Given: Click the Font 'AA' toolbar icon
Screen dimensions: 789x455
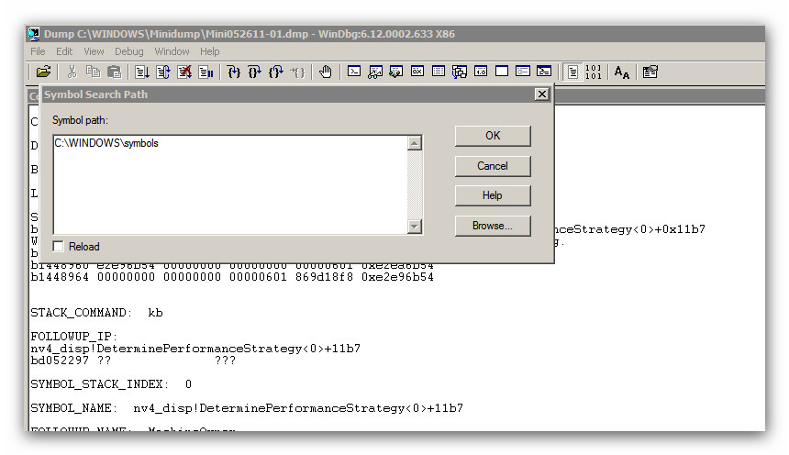Looking at the screenshot, I should (622, 72).
